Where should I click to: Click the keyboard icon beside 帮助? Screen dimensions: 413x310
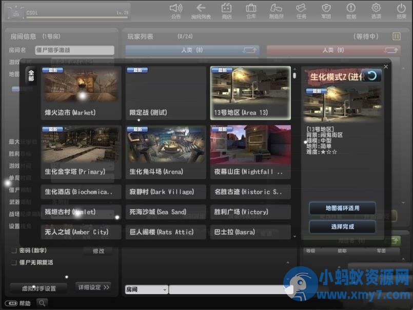pos(11,303)
